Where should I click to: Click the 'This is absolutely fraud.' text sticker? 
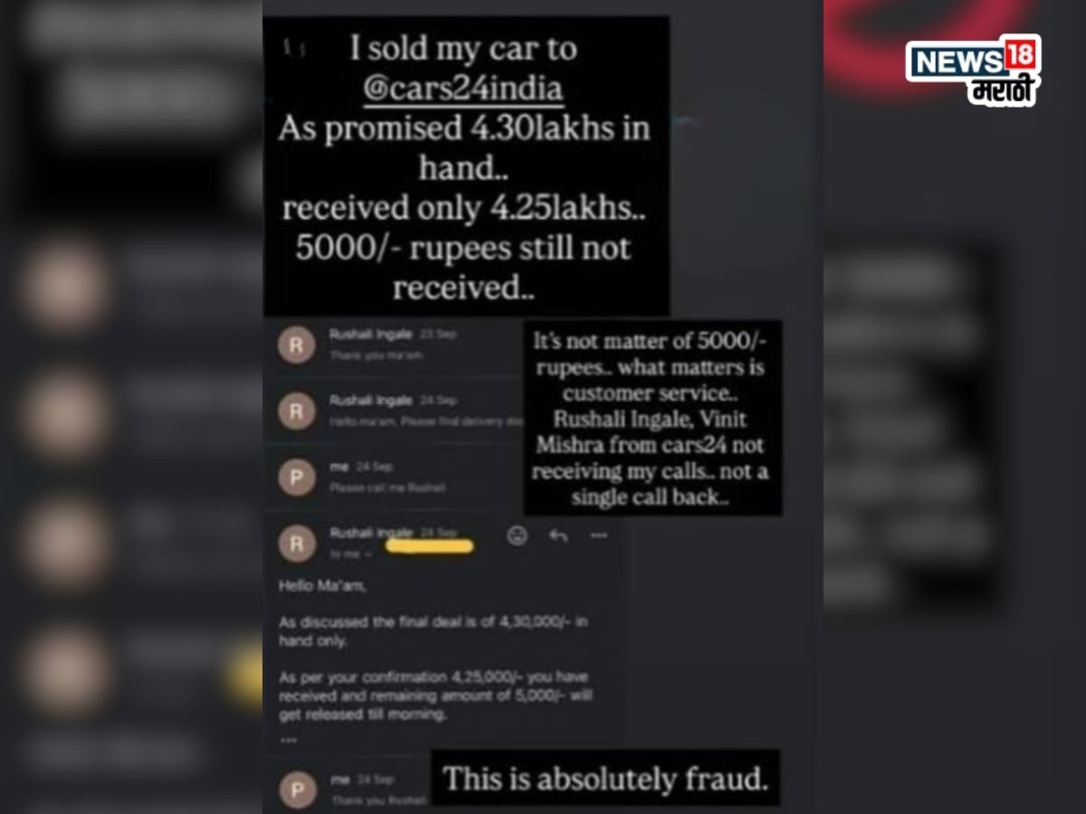coord(605,778)
